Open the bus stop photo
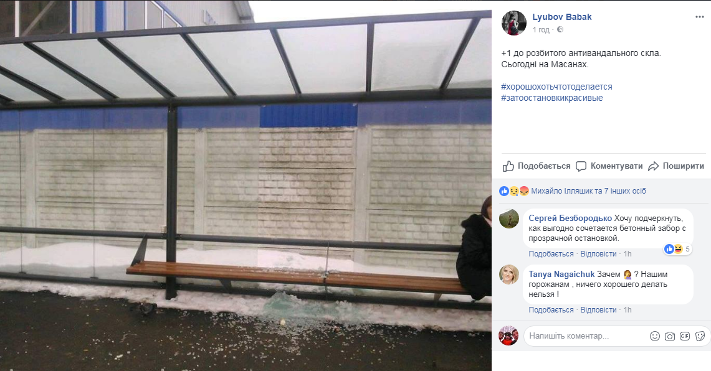Image resolution: width=711 pixels, height=371 pixels. 246,185
